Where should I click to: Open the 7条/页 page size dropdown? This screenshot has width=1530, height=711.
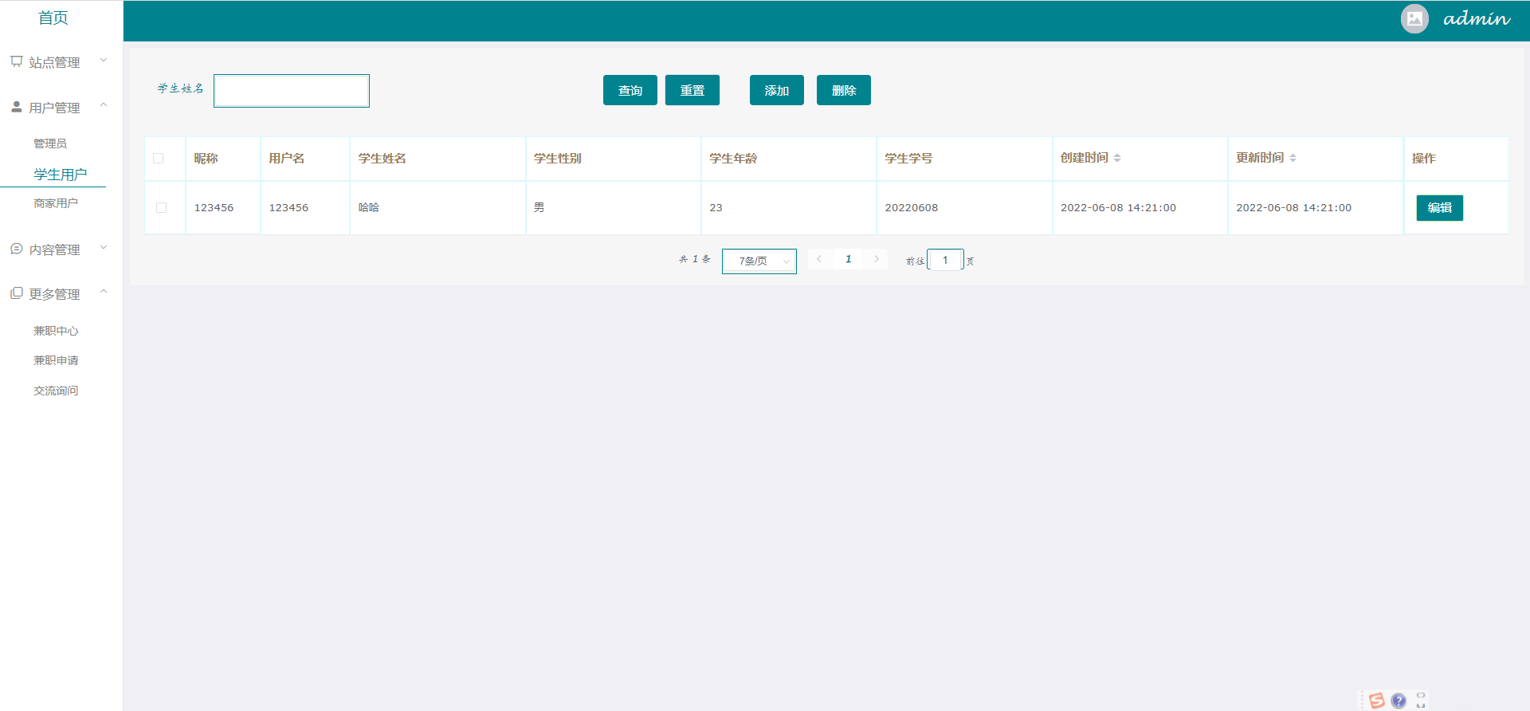759,261
